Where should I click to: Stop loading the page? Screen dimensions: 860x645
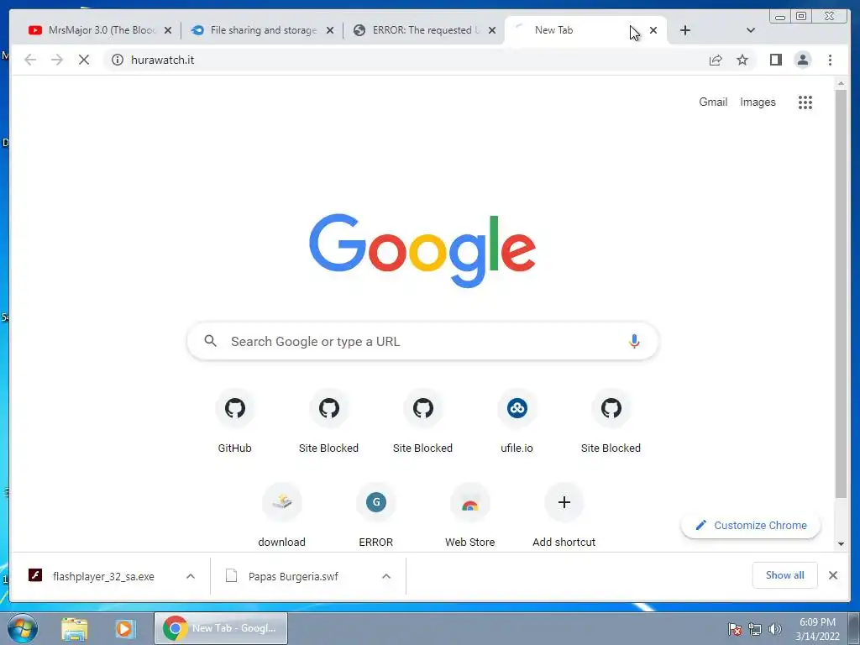point(84,60)
